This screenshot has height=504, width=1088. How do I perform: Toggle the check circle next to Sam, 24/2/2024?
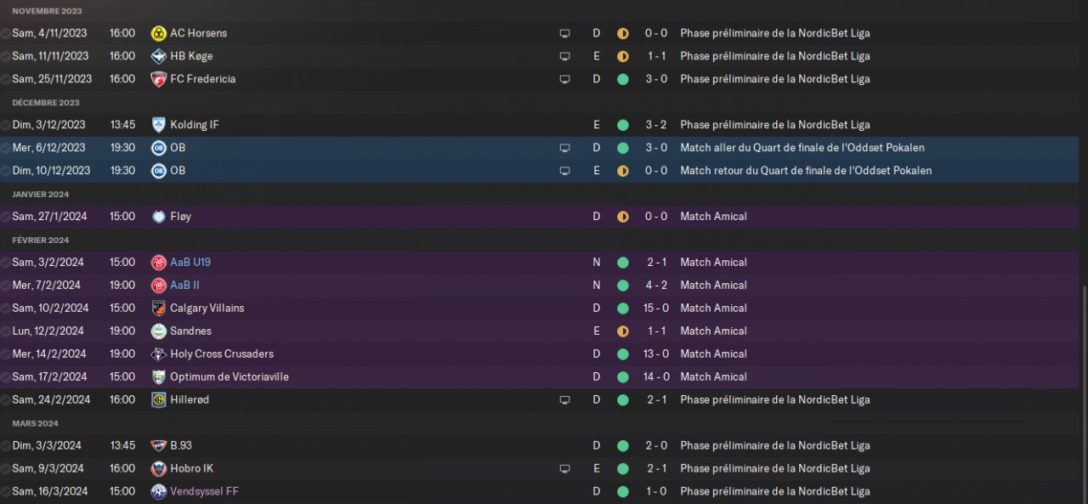click(x=6, y=399)
